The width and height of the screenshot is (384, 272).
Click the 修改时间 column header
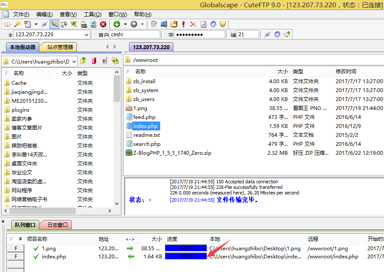click(x=346, y=72)
